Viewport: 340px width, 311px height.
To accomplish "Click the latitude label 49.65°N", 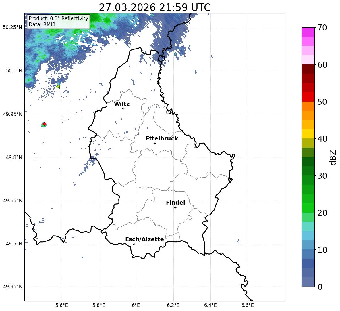I will click(13, 201).
